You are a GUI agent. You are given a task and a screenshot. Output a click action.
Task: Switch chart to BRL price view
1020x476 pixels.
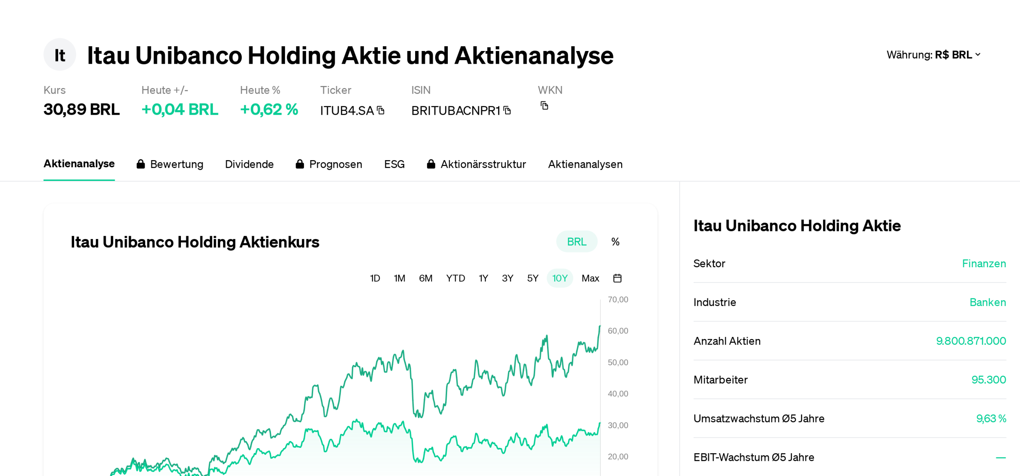(577, 242)
